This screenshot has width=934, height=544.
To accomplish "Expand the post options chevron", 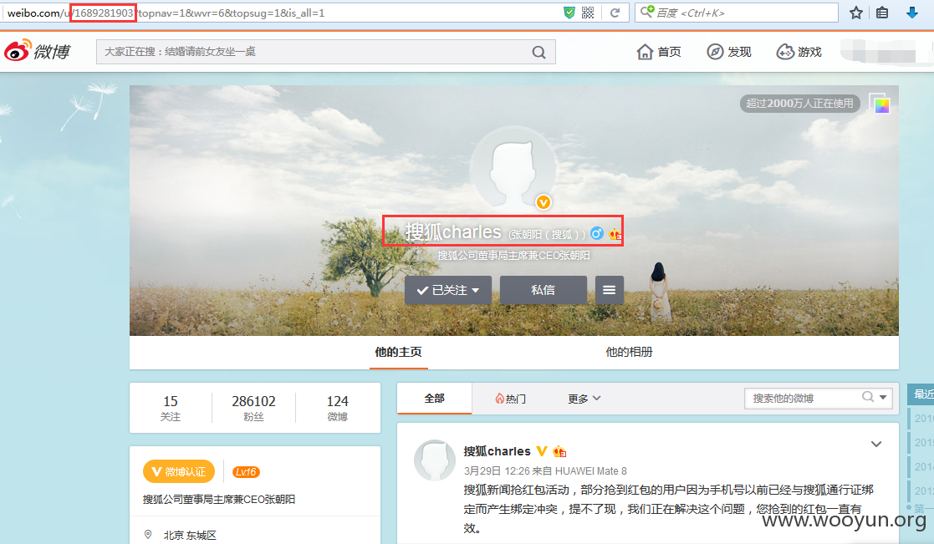I will [x=876, y=444].
